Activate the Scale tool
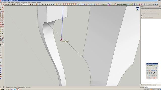 coord(1,27)
